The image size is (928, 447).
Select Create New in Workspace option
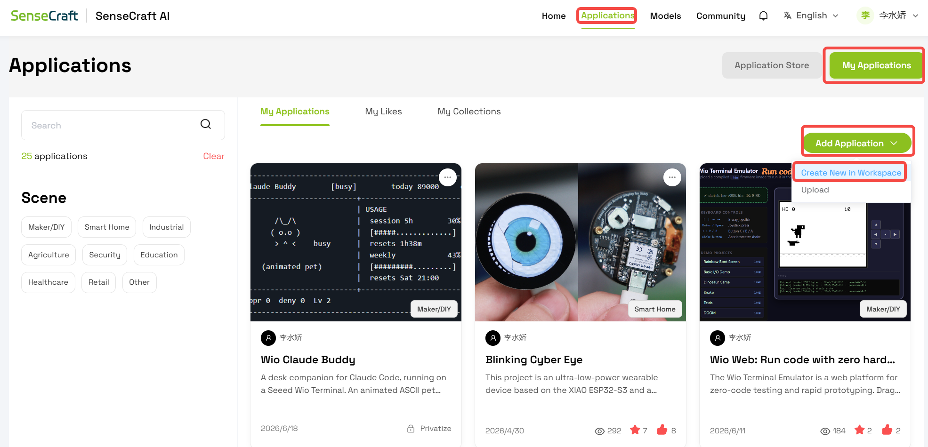(x=851, y=173)
